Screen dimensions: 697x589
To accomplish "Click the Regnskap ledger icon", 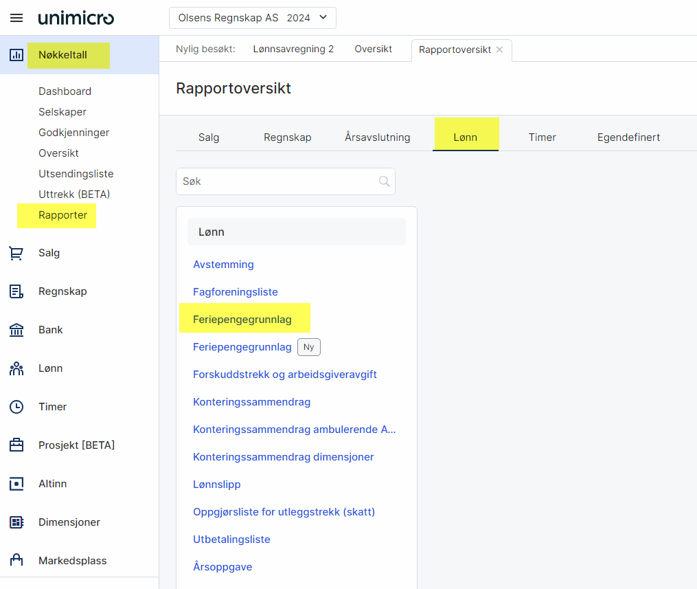I will (16, 291).
